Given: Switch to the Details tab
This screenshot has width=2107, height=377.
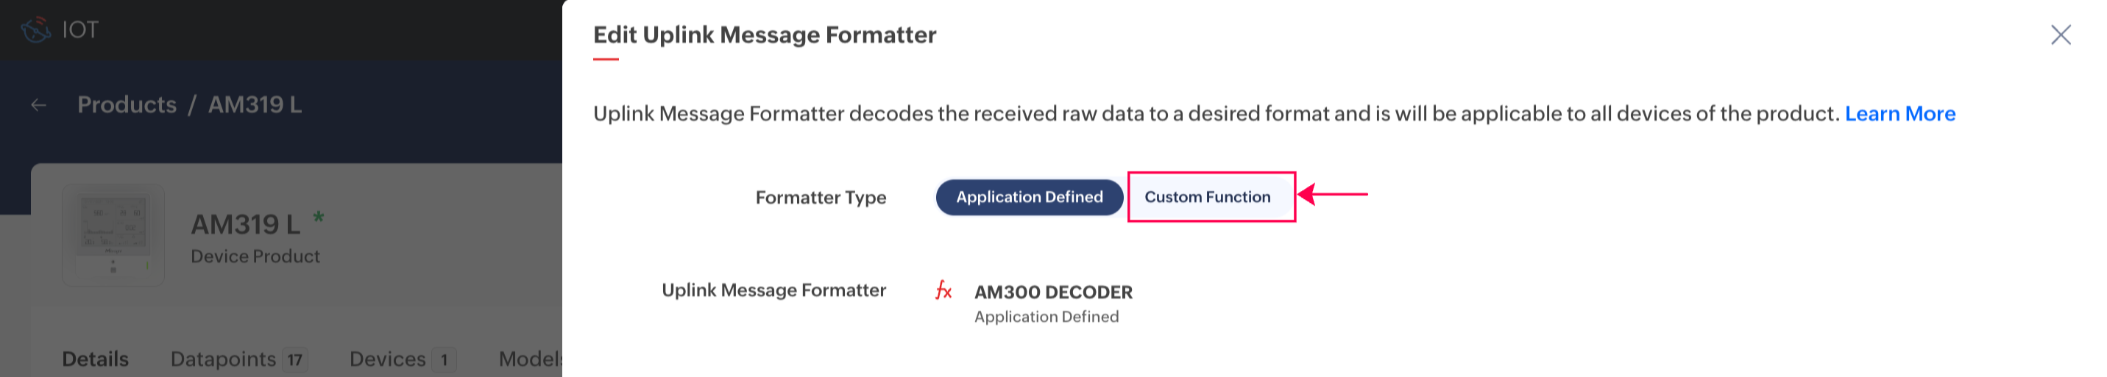Looking at the screenshot, I should (x=96, y=359).
